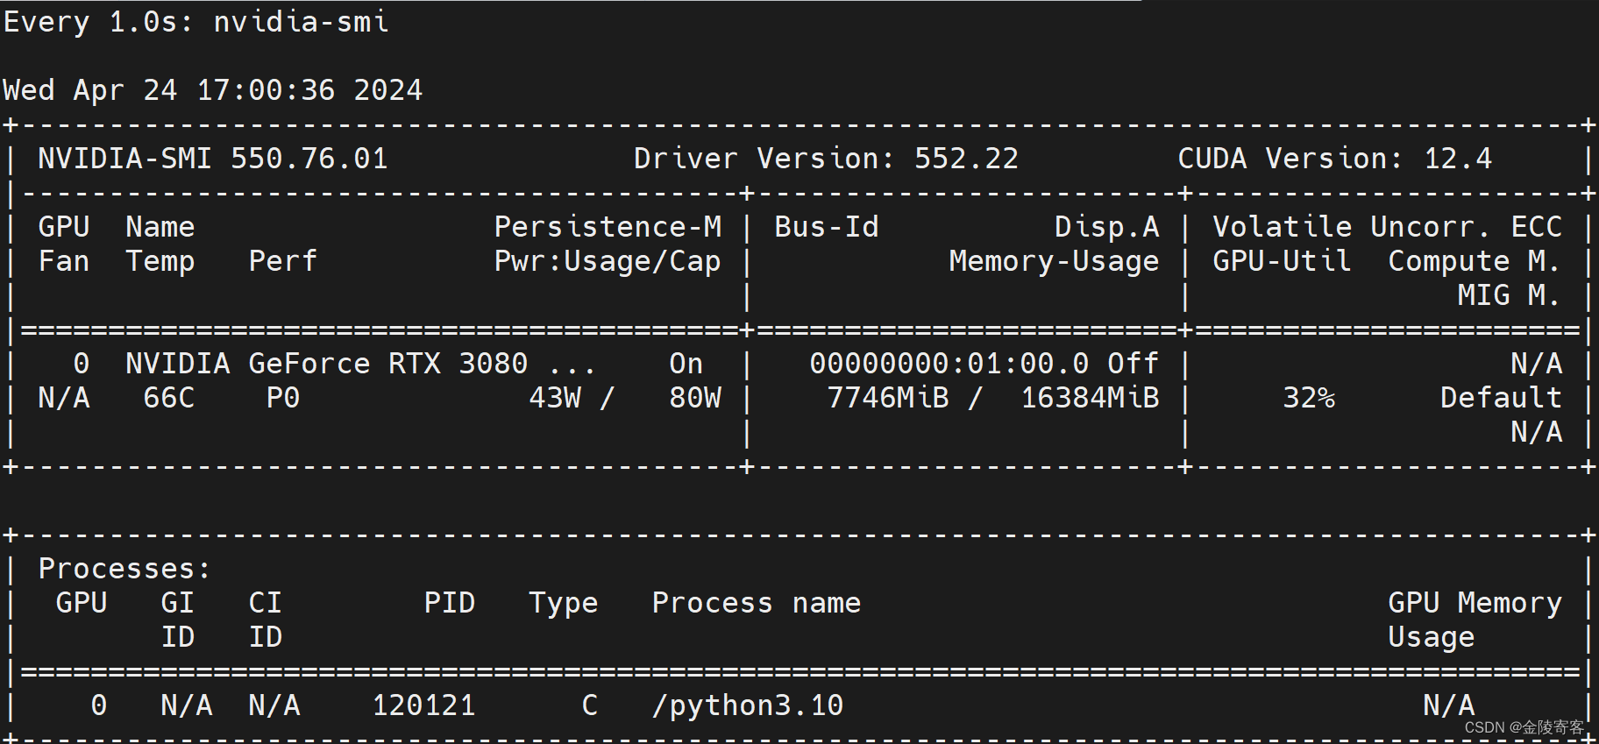The width and height of the screenshot is (1599, 744).
Task: Click the persistence value 'On'
Action: (686, 363)
